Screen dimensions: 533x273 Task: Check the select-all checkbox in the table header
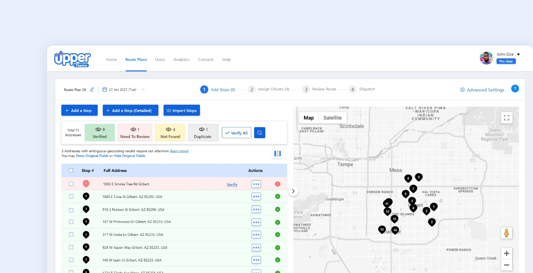point(71,170)
